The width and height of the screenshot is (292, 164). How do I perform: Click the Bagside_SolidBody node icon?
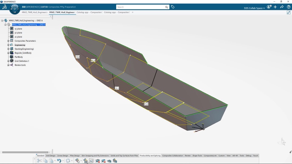pyautogui.click(x=12, y=53)
